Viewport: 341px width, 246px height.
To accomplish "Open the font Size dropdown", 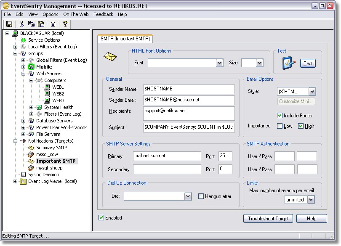I will tap(259, 63).
